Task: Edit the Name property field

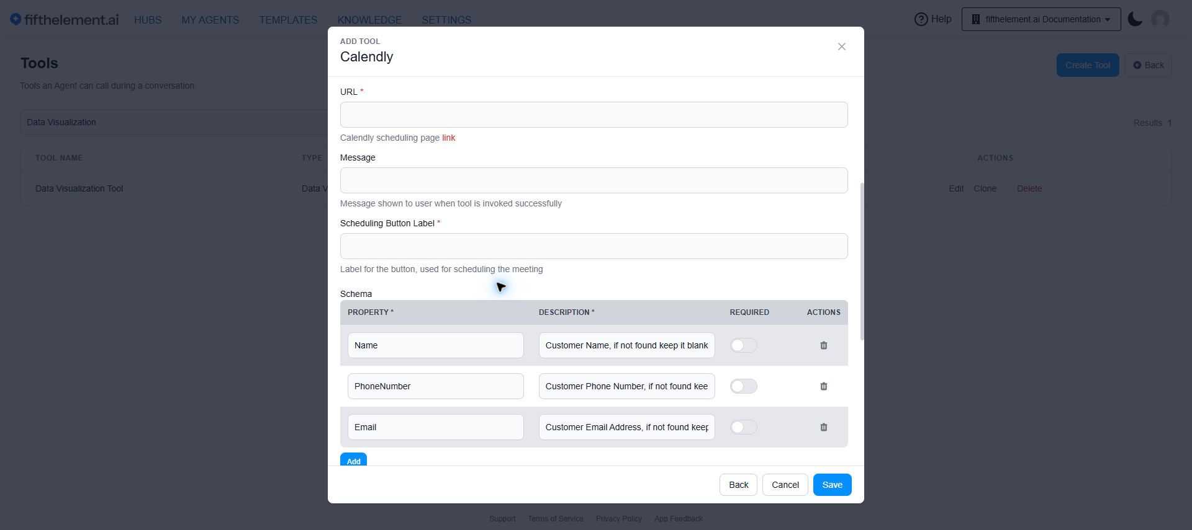Action: tap(435, 345)
